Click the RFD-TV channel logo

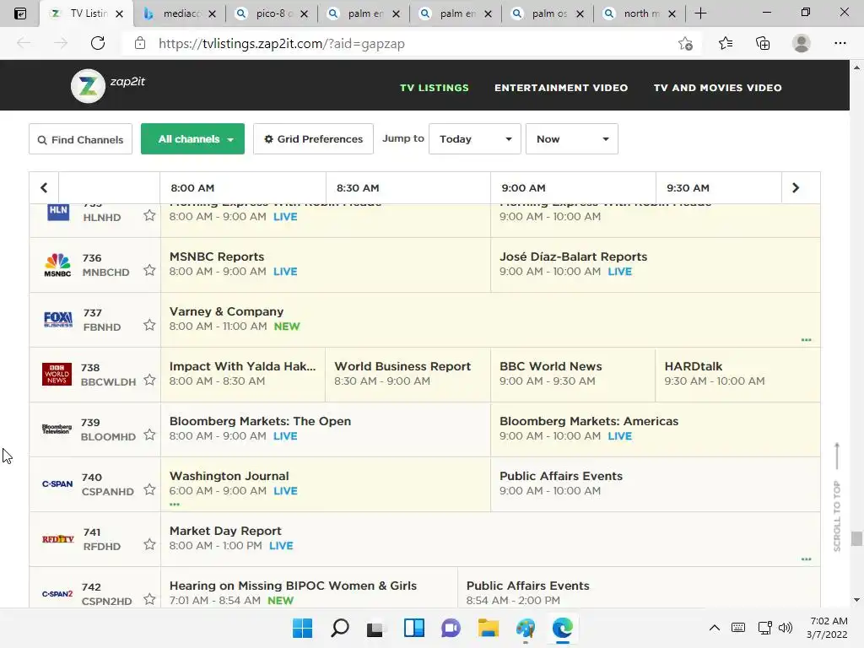click(58, 539)
